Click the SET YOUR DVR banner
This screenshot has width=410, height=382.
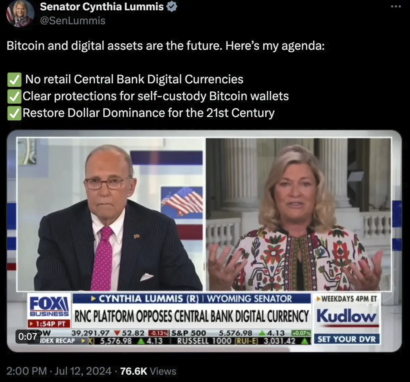pyautogui.click(x=347, y=339)
